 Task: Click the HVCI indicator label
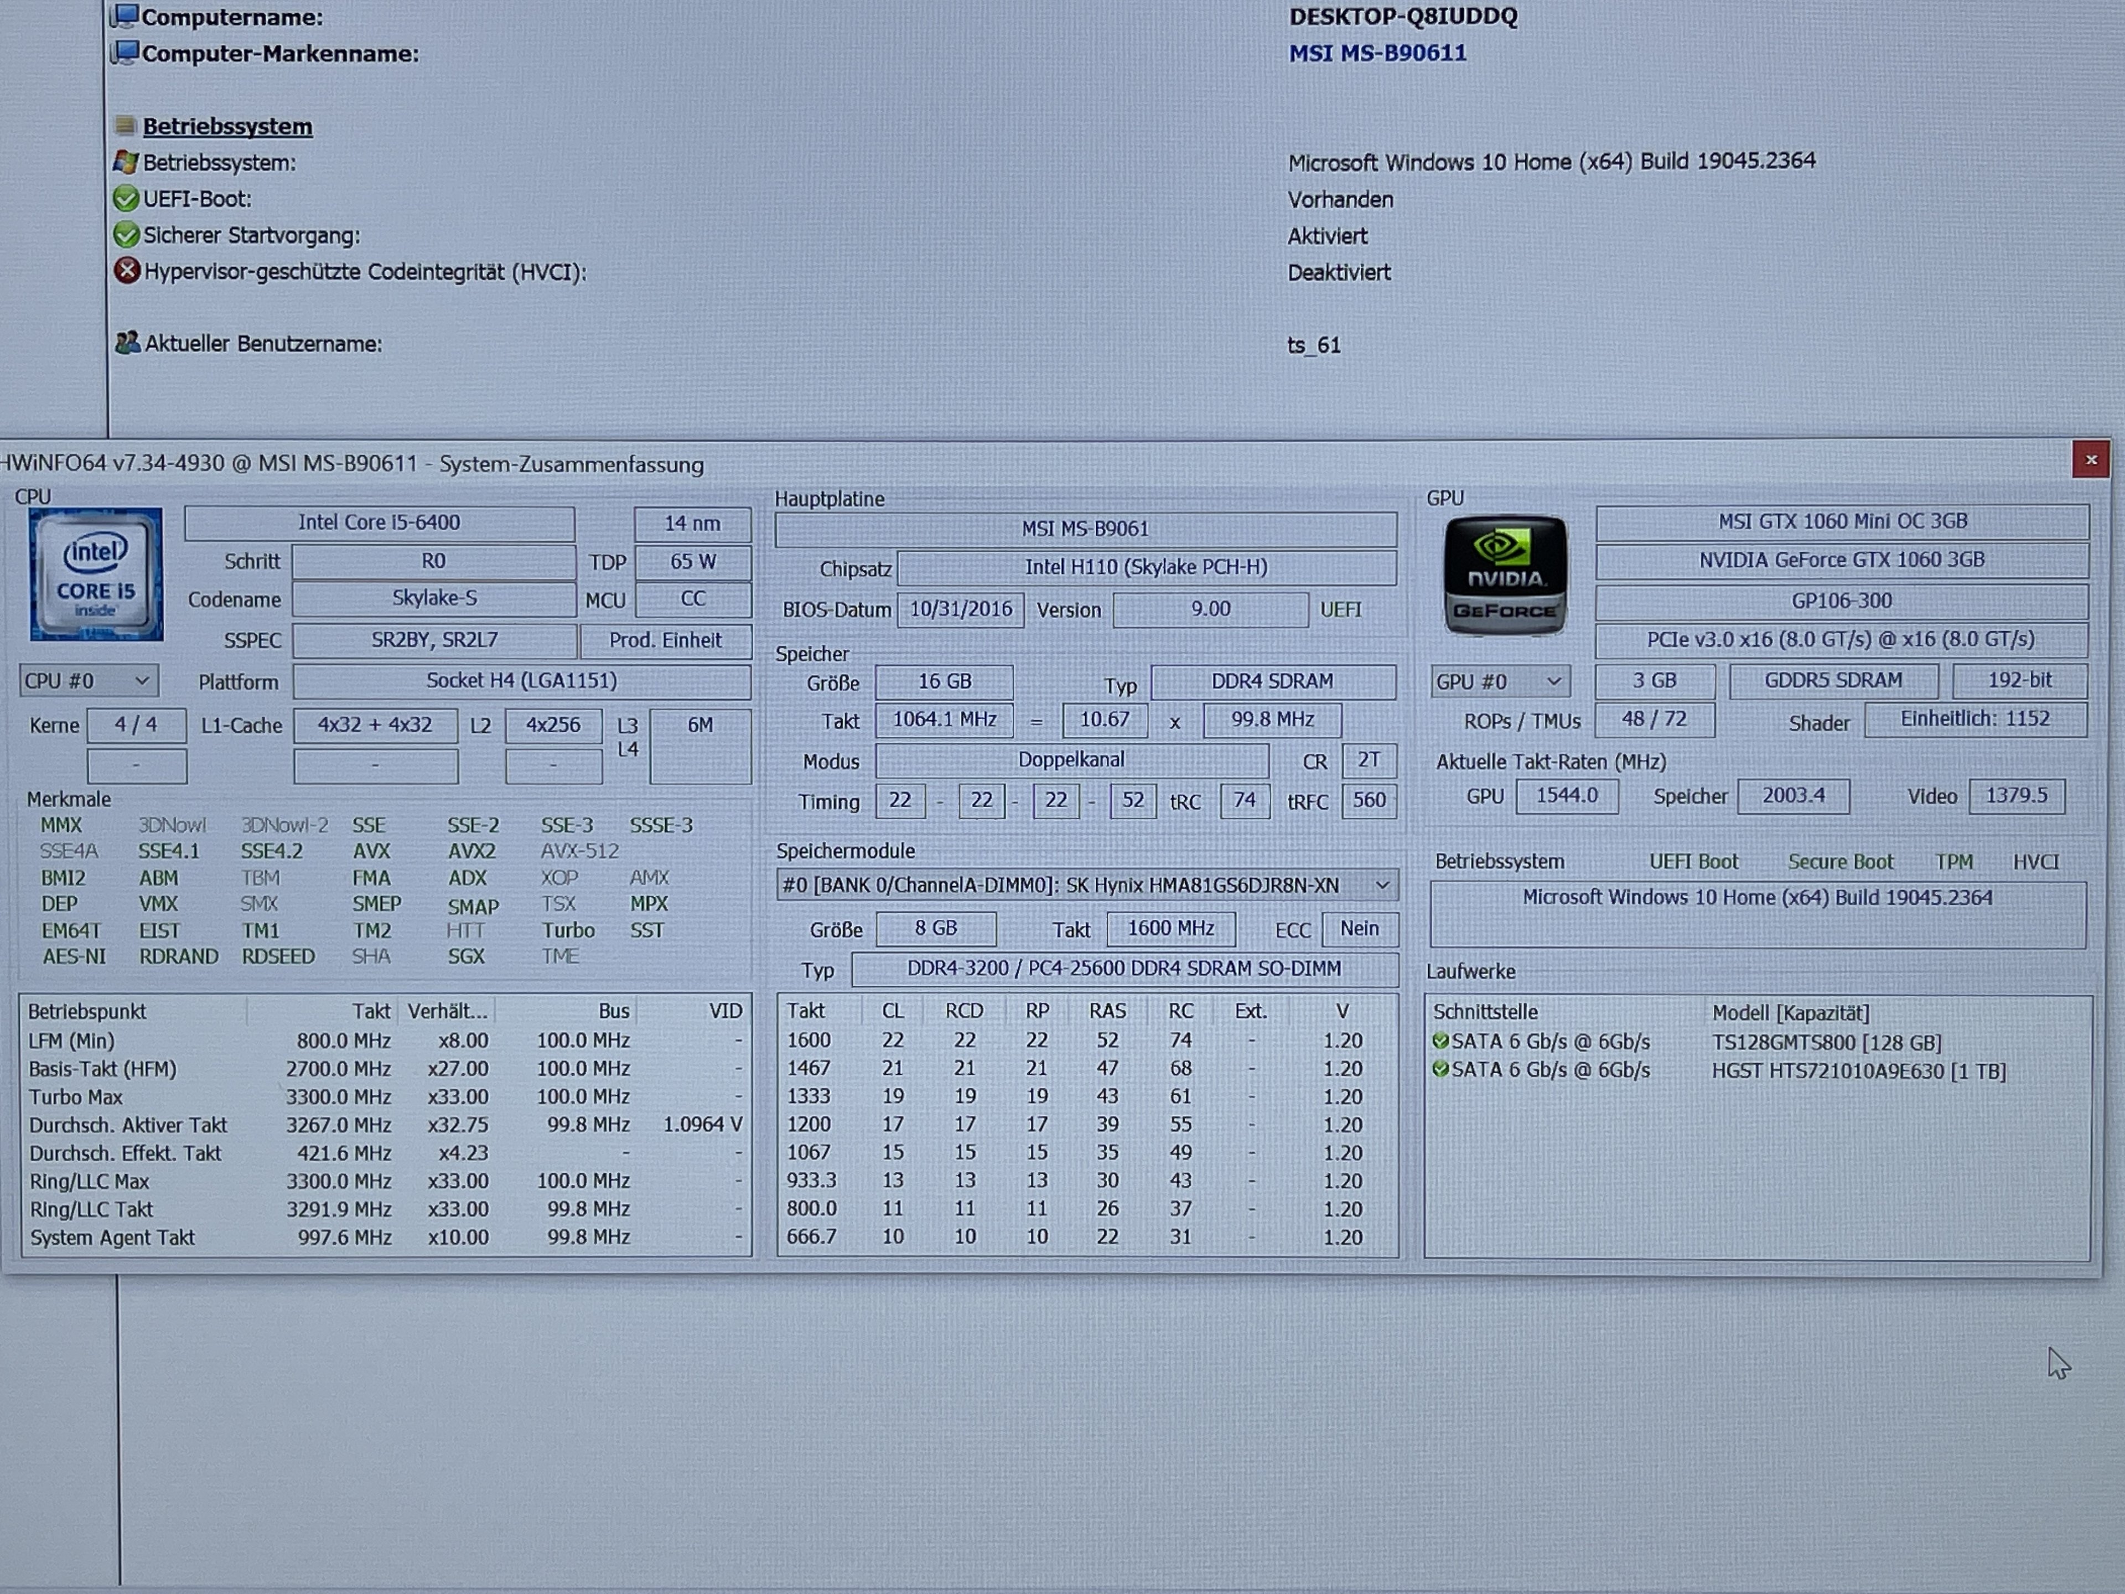2035,862
